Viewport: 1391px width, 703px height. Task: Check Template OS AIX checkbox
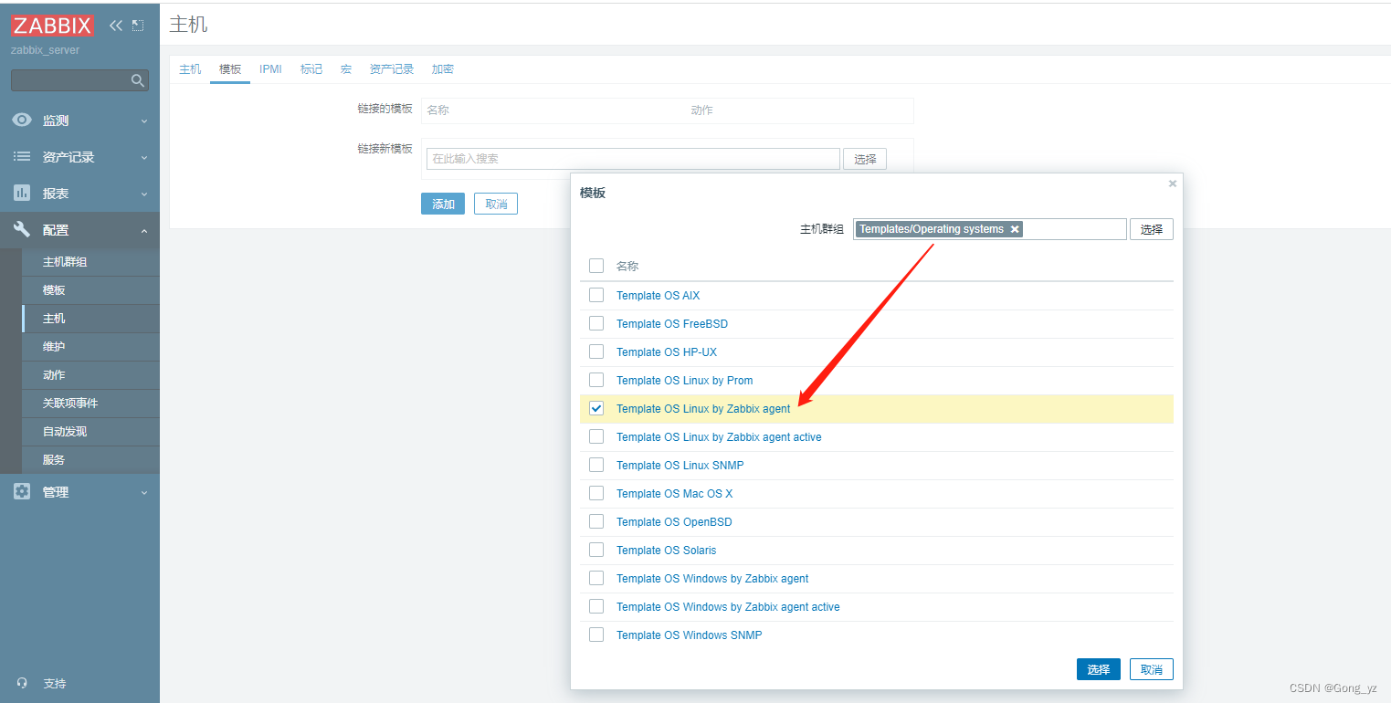pyautogui.click(x=596, y=295)
